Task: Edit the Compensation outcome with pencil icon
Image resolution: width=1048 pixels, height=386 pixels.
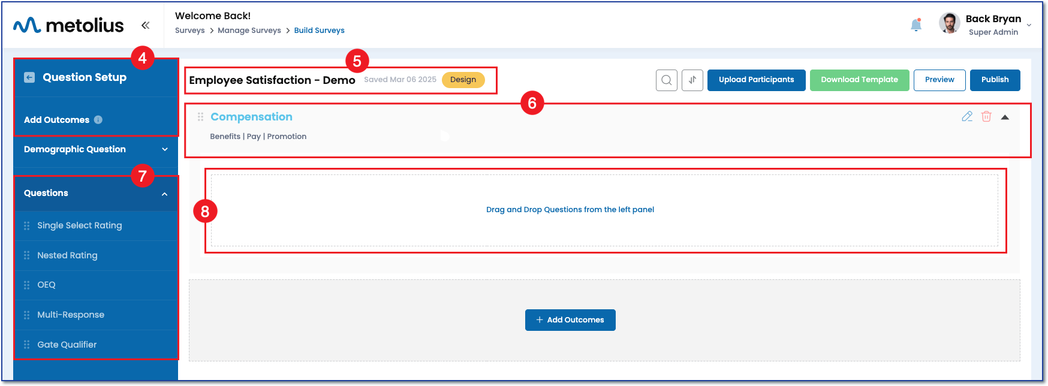Action: coord(967,117)
